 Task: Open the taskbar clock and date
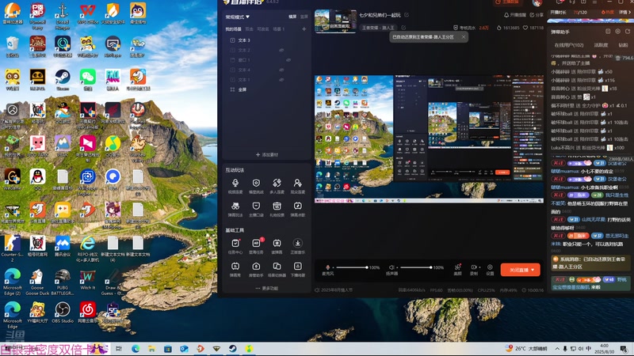click(x=604, y=349)
